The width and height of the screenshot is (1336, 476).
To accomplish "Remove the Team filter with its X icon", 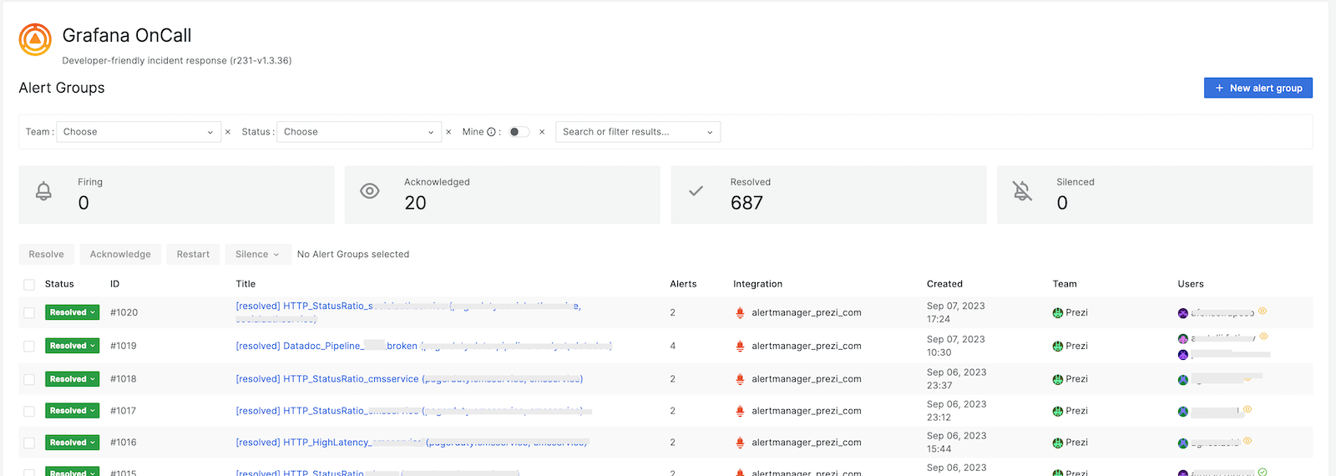I will 228,132.
